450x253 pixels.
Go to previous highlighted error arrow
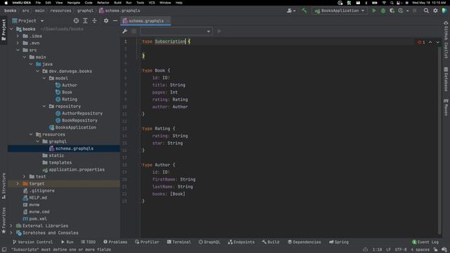430,42
